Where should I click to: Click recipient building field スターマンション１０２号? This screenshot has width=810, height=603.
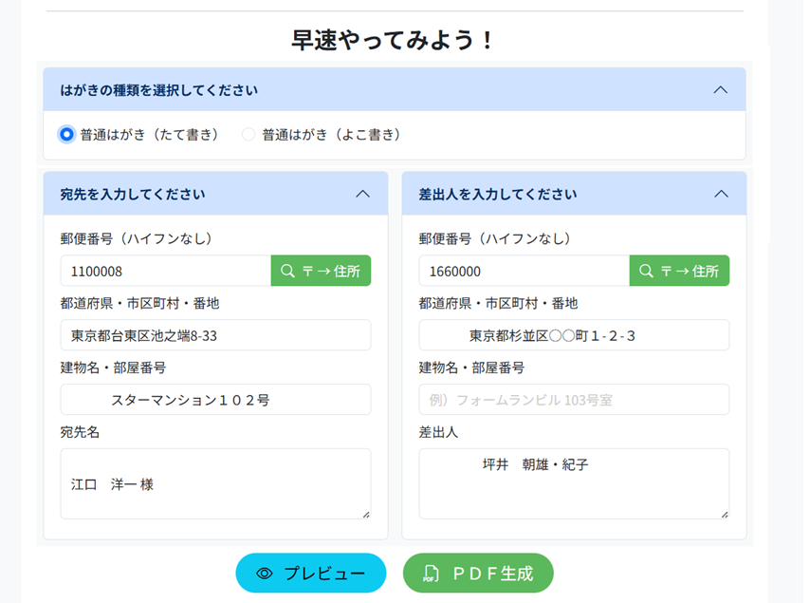click(215, 400)
